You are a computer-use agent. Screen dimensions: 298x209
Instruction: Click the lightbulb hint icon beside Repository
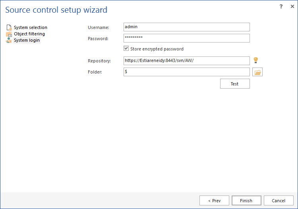pos(256,60)
